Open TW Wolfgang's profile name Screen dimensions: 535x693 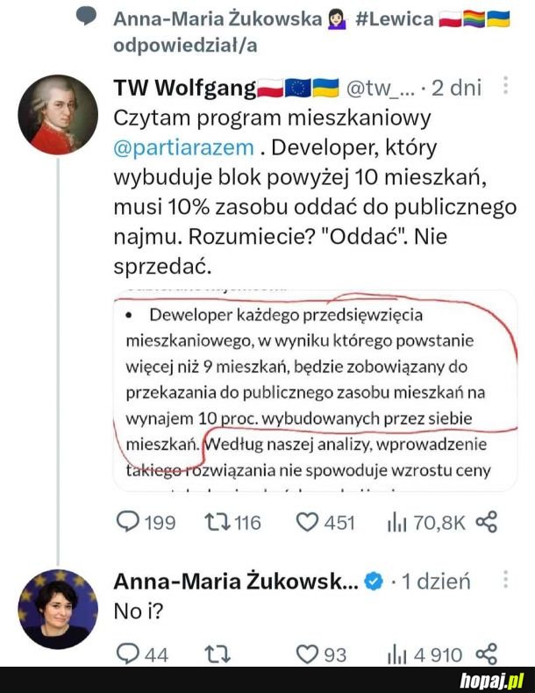click(x=185, y=88)
